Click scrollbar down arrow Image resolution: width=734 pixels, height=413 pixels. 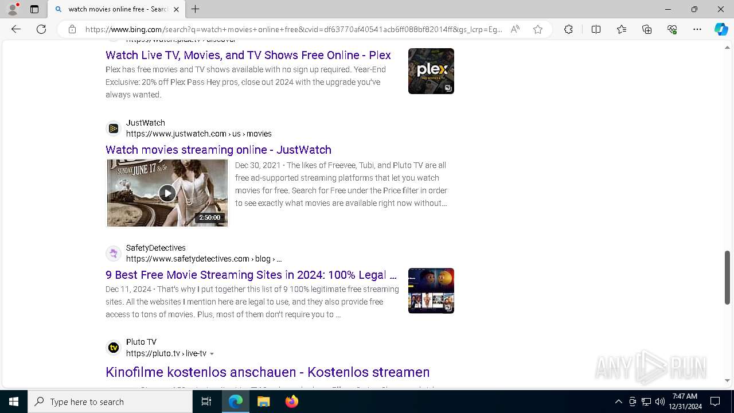(727, 380)
